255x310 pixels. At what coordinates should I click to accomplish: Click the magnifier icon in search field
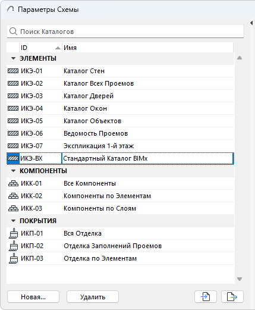(13, 32)
